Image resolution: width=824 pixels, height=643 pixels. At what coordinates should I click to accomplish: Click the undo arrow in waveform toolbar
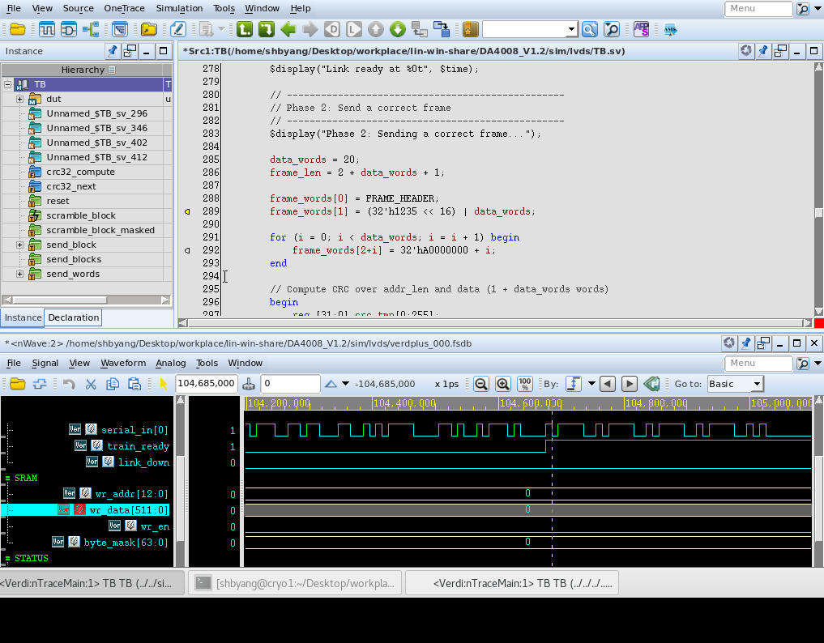tap(69, 384)
